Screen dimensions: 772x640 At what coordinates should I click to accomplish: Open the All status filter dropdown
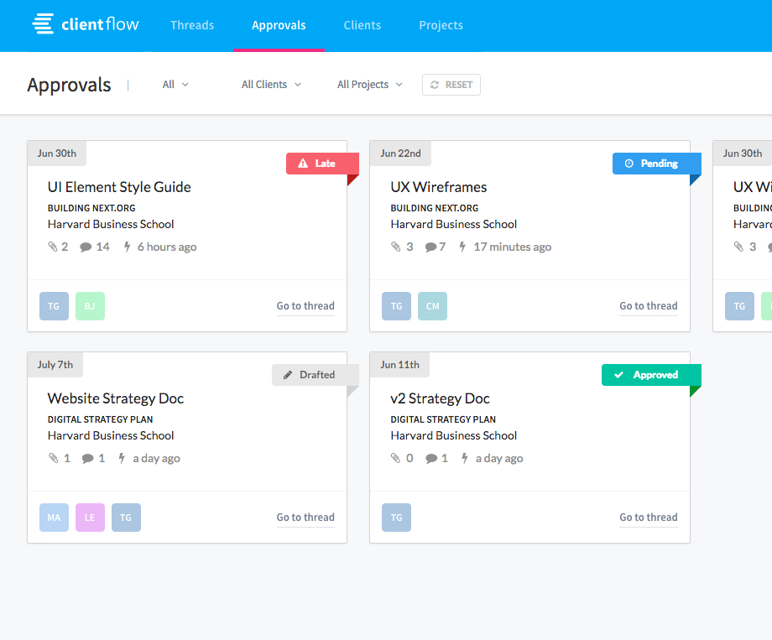(174, 85)
